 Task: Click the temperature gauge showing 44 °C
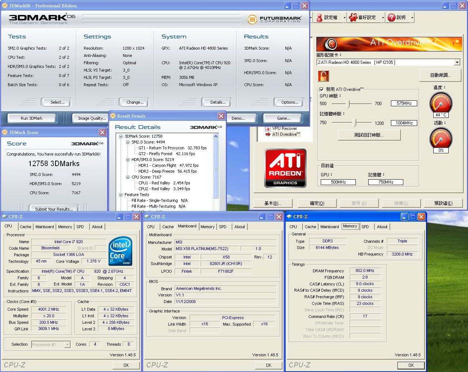(x=441, y=103)
